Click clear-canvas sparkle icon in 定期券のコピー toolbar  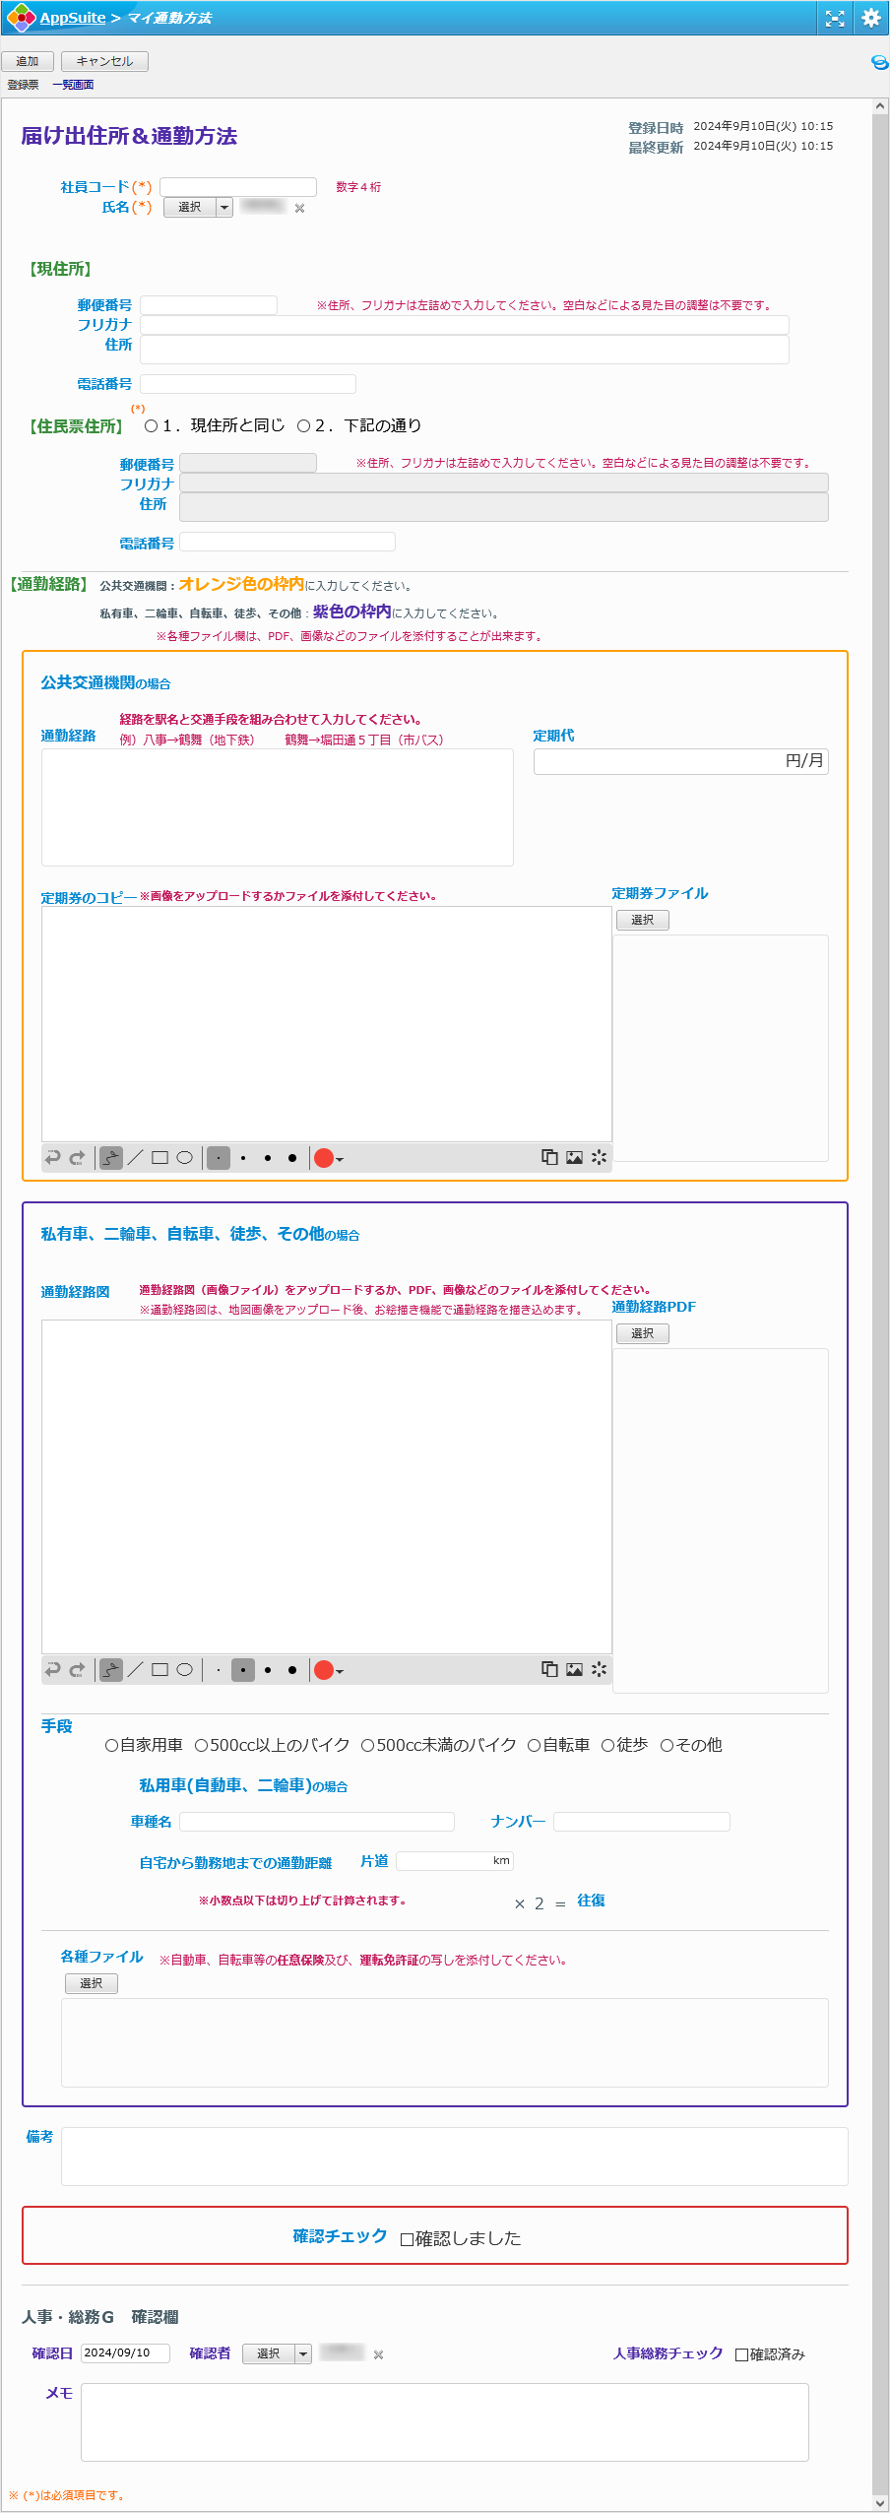(x=600, y=1157)
